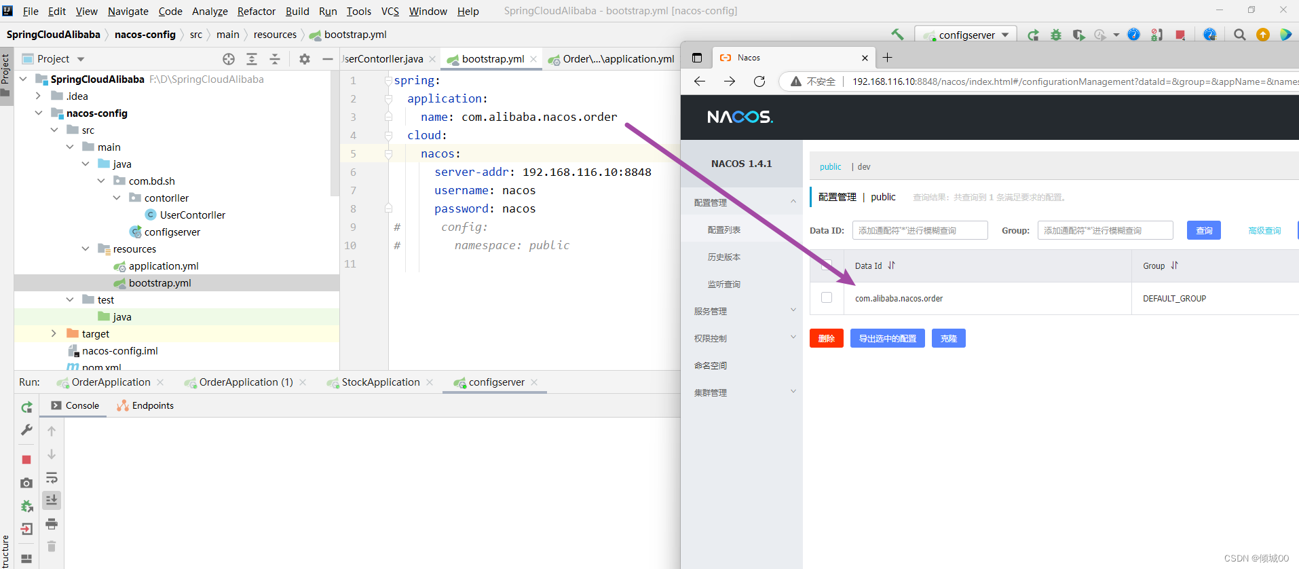
Task: Rerun configserver from Run panel
Action: (x=26, y=407)
